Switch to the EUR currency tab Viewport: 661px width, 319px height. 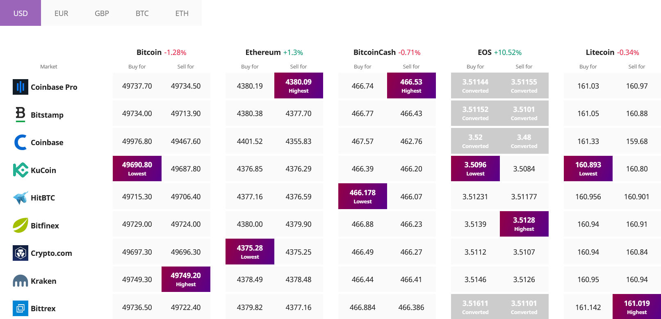point(61,13)
